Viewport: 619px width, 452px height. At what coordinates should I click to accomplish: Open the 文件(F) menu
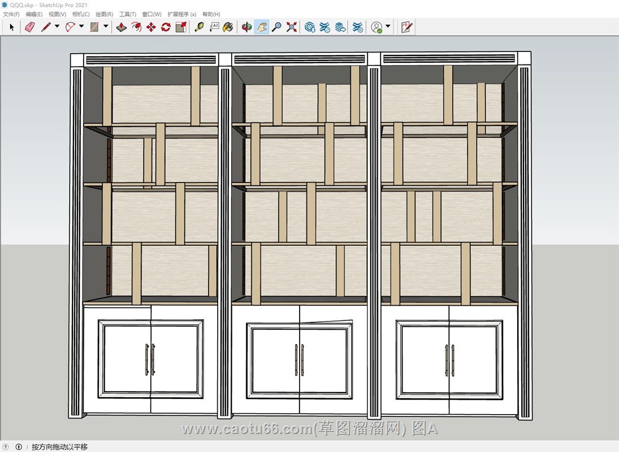point(11,14)
